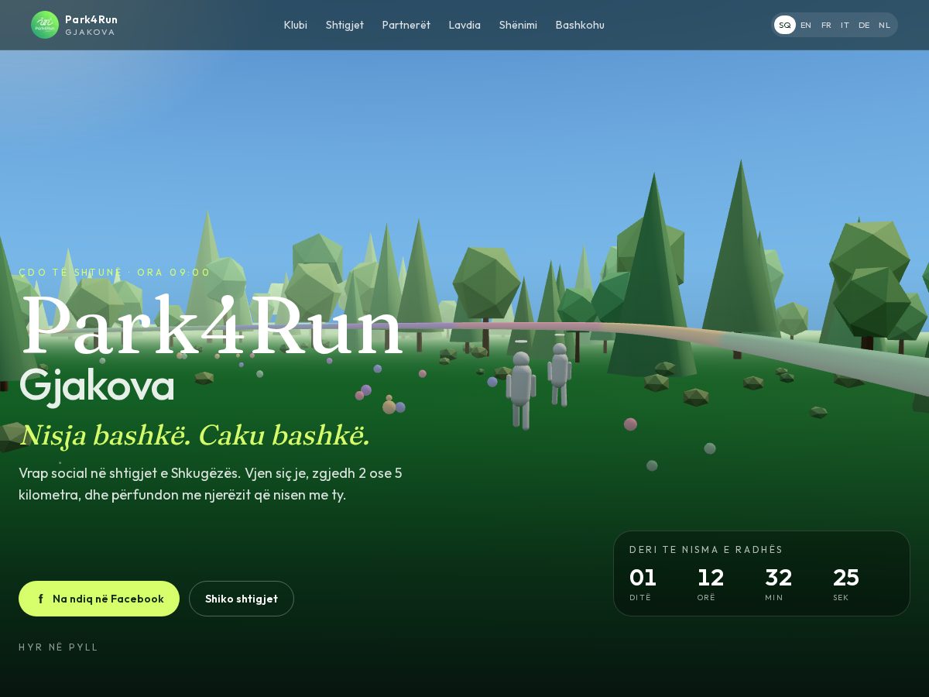Click the Na ndiq në Facebook button
Image resolution: width=929 pixels, height=697 pixels.
[x=99, y=599]
